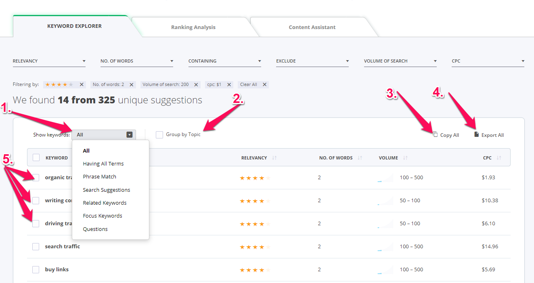This screenshot has width=534, height=283.
Task: Sort by Volume column arrows
Action: (405, 158)
